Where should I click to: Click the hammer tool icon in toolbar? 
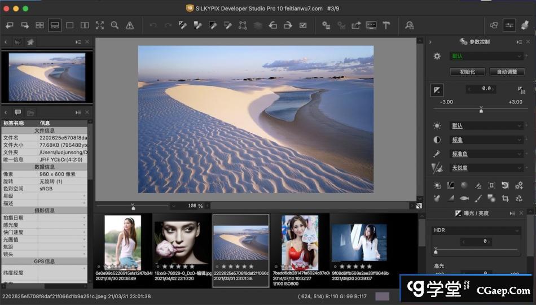click(386, 25)
